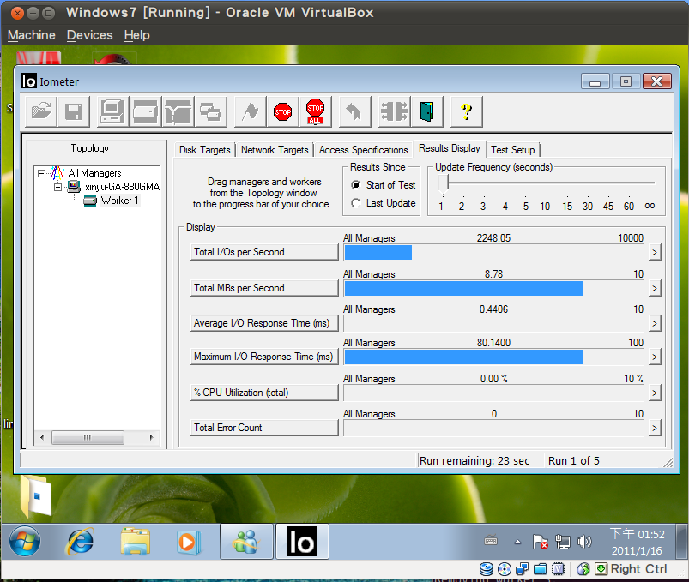This screenshot has width=689, height=582.
Task: Expand Total Error Count details arrow
Action: (655, 428)
